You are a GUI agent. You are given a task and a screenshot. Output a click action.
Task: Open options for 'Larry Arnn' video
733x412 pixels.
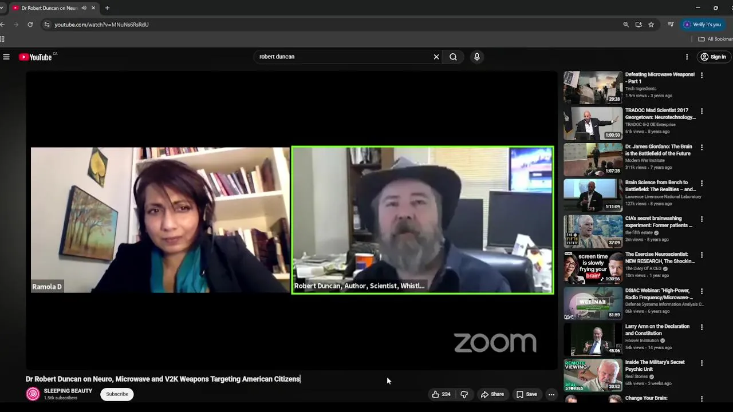tap(702, 327)
